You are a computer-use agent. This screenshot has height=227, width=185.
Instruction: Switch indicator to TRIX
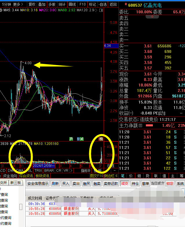pyautogui.click(x=38, y=171)
